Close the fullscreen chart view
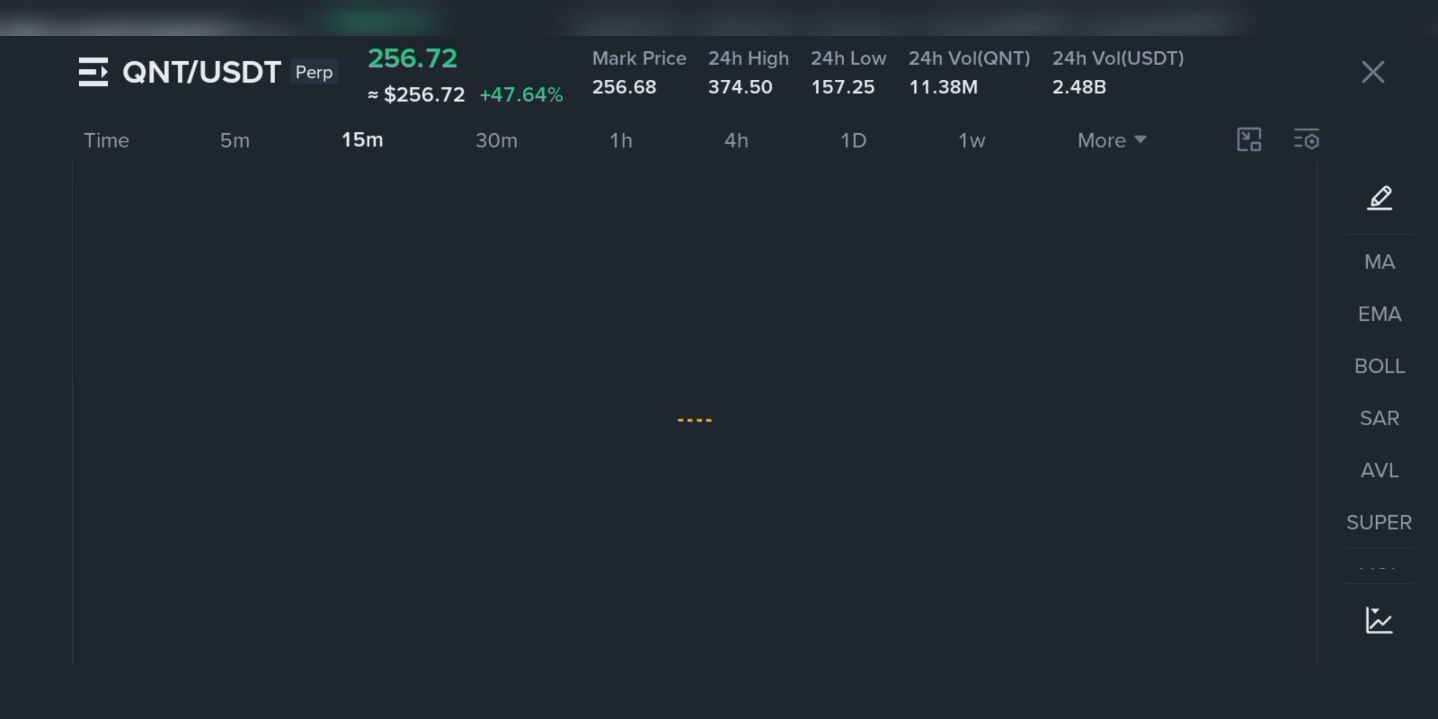 coord(1373,72)
